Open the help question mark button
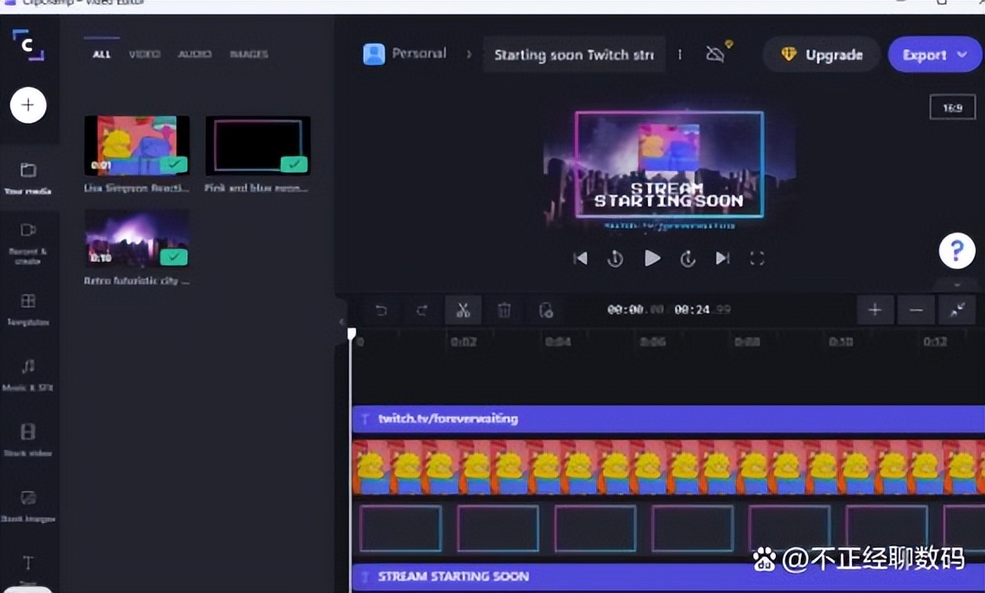This screenshot has width=985, height=593. 956,251
